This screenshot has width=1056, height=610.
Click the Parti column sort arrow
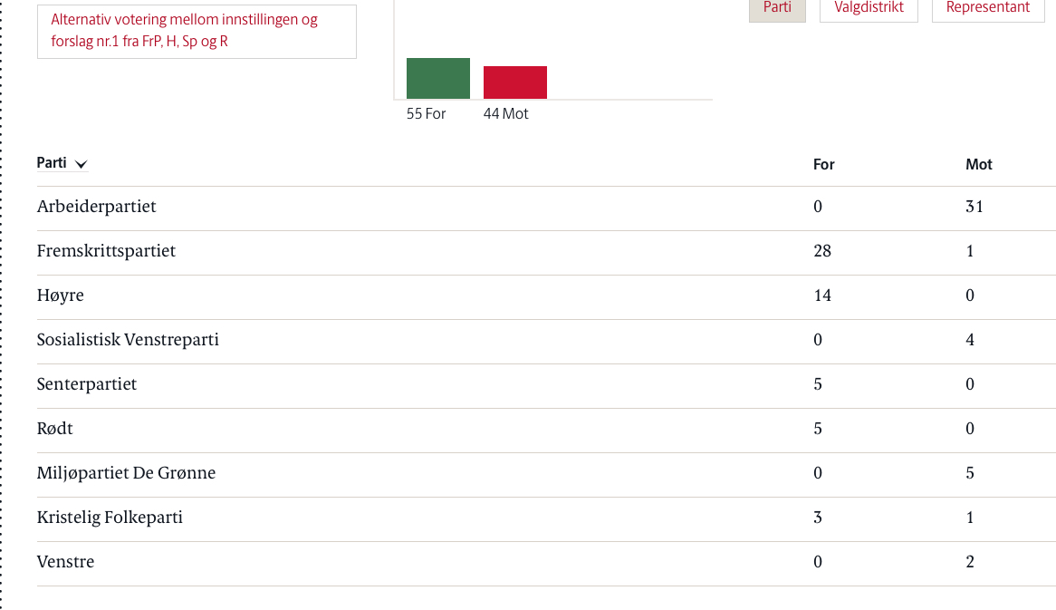point(82,165)
